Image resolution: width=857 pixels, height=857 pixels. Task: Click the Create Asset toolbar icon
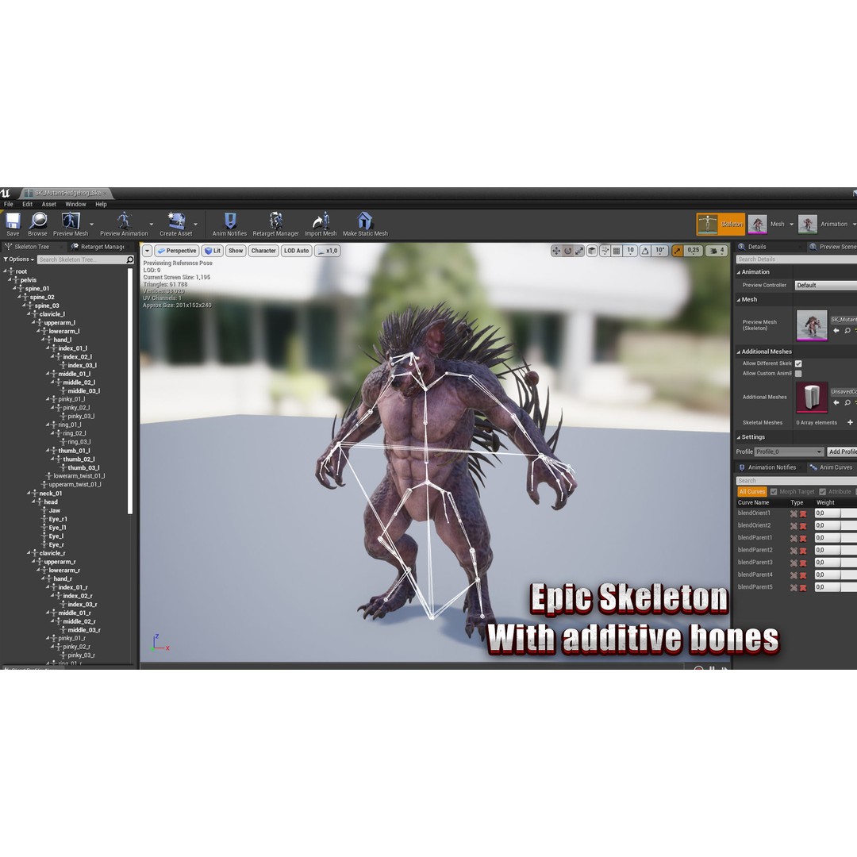pos(176,221)
